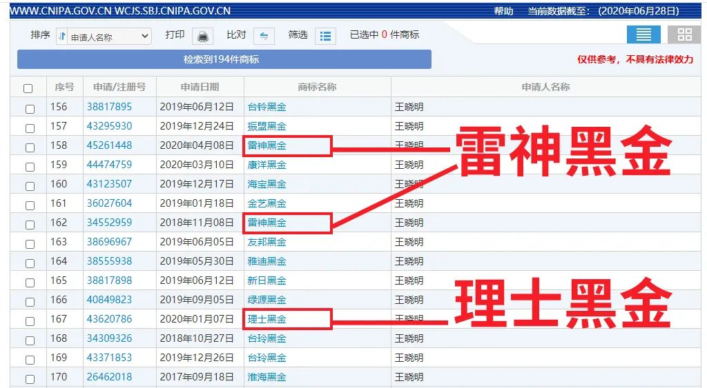The image size is (707, 388).
Task: Click the 商标名称 column header
Action: [x=317, y=87]
